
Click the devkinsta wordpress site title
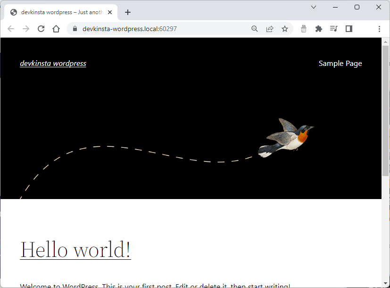[x=53, y=63]
